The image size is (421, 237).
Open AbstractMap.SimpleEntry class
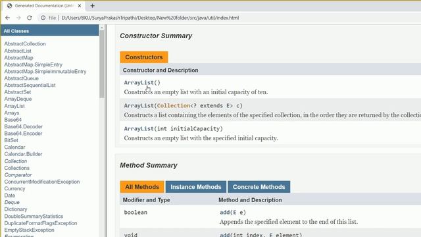[34, 65]
